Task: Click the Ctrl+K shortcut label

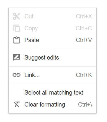Action: coord(84,75)
